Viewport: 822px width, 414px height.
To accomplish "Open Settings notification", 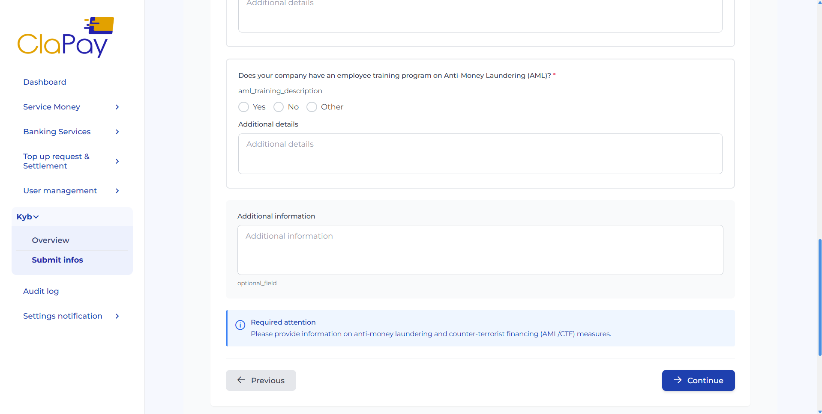I will pos(63,316).
